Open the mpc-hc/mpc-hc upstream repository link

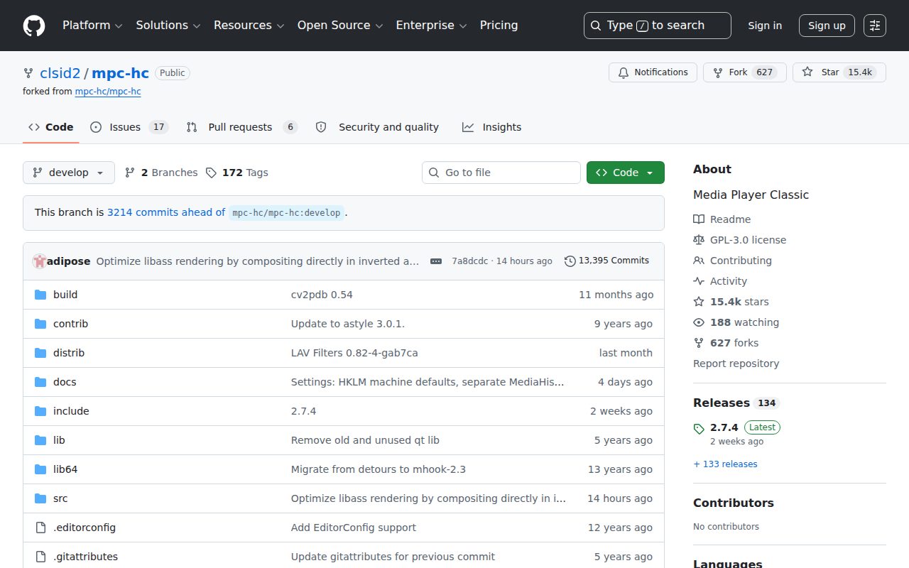tap(108, 92)
